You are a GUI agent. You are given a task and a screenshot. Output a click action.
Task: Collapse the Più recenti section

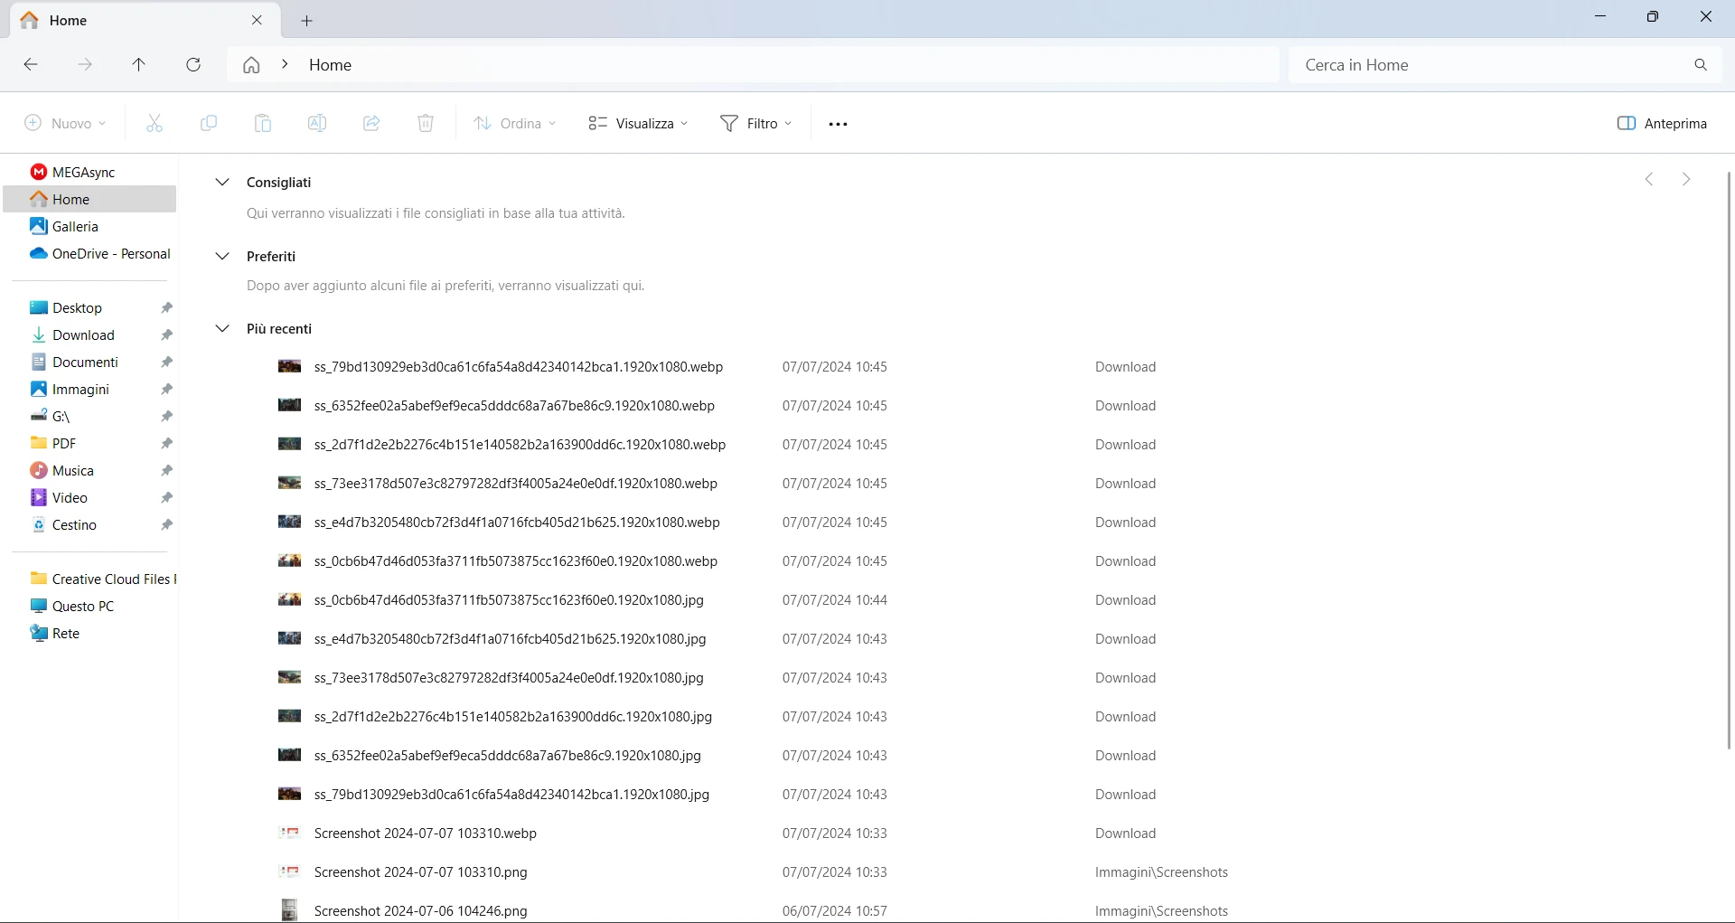click(222, 329)
